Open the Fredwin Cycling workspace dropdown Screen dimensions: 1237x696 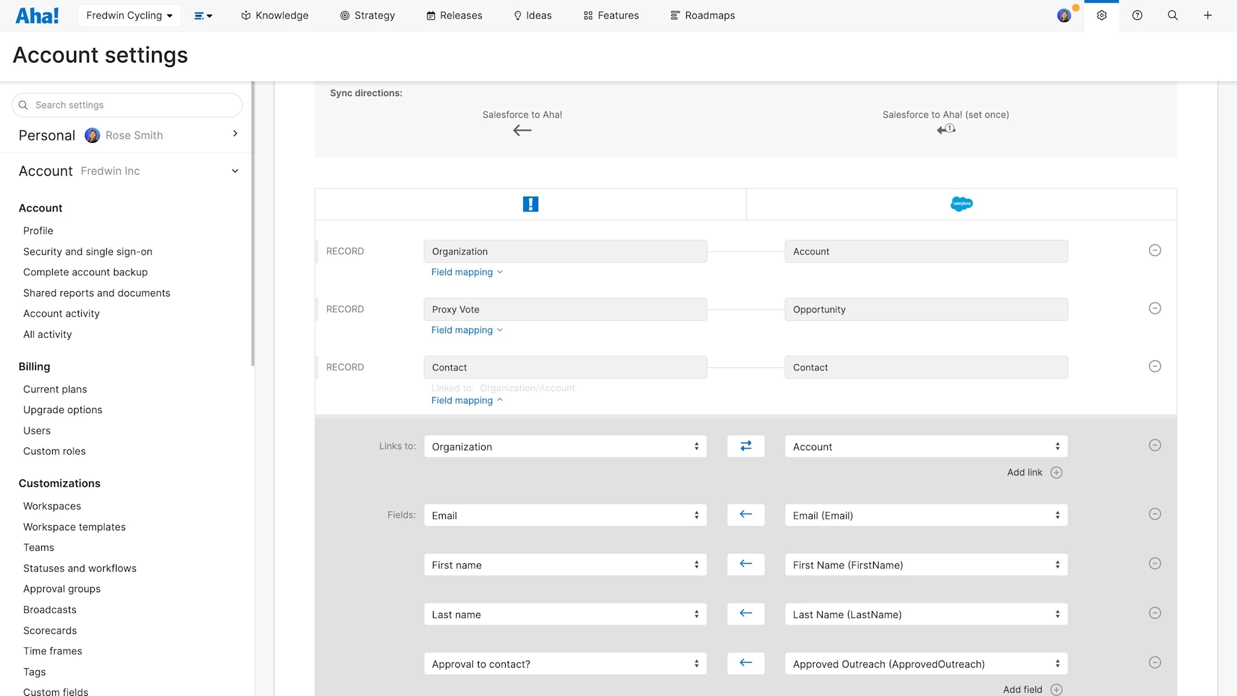tap(129, 15)
